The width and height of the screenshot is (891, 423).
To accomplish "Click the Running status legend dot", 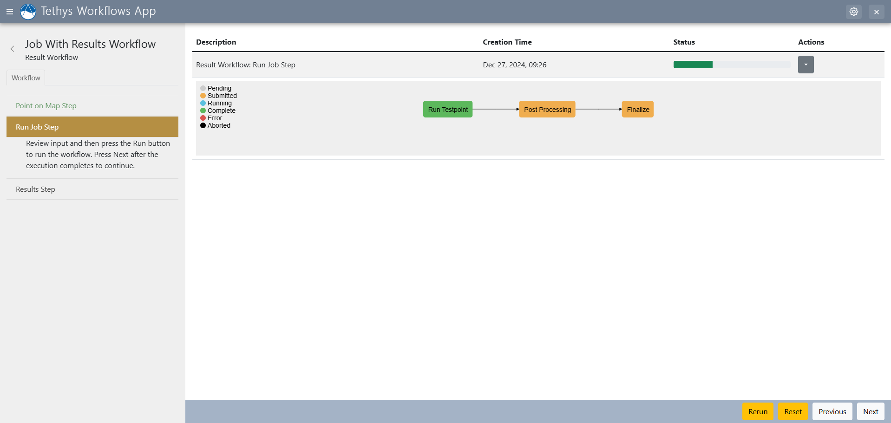I will (203, 103).
